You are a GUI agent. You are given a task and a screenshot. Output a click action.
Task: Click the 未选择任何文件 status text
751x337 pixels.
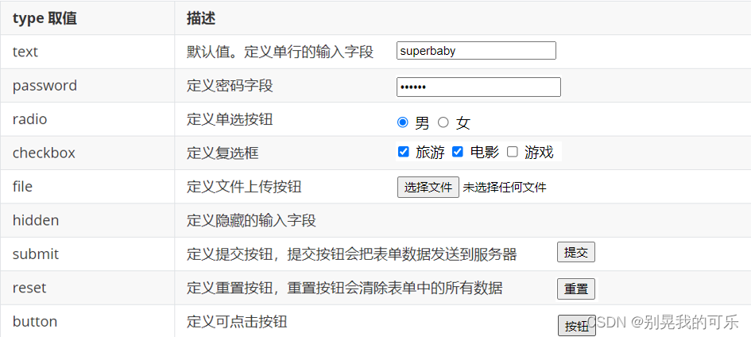tap(505, 187)
